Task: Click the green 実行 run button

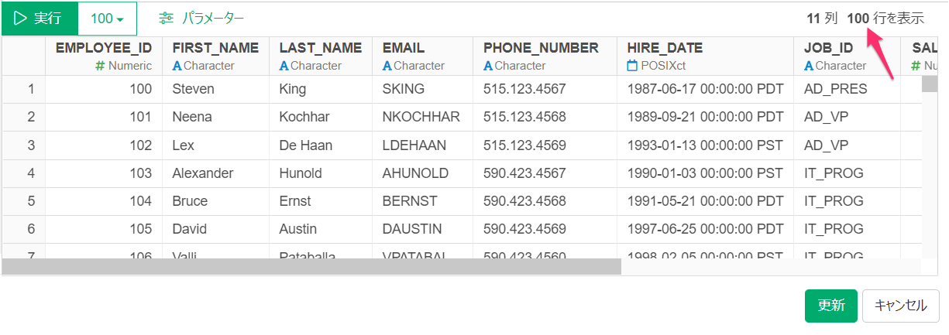Action: point(40,19)
